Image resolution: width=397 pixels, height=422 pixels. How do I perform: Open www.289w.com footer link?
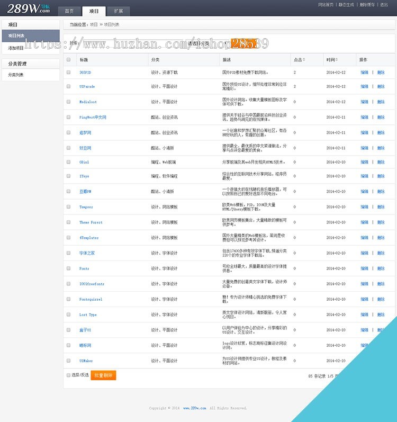pos(195,408)
